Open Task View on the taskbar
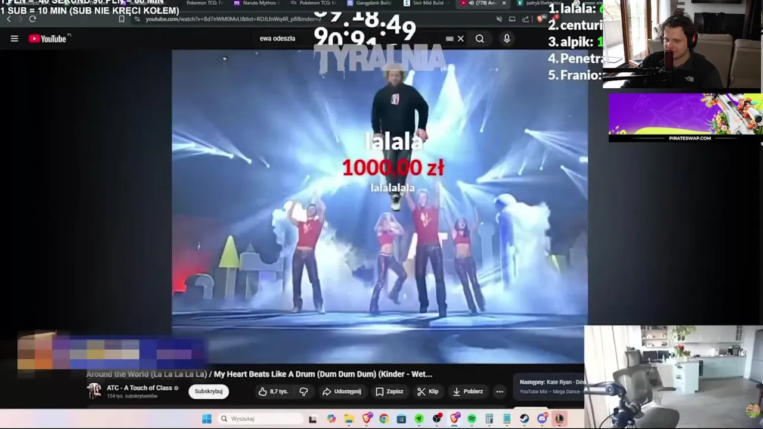This screenshot has height=429, width=763. 312,419
